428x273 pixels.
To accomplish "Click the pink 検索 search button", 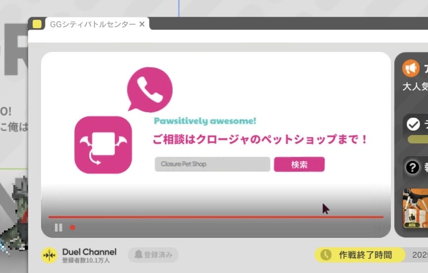I will click(x=299, y=165).
